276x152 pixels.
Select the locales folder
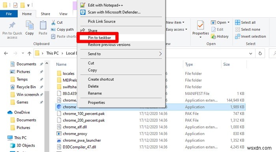[66, 74]
